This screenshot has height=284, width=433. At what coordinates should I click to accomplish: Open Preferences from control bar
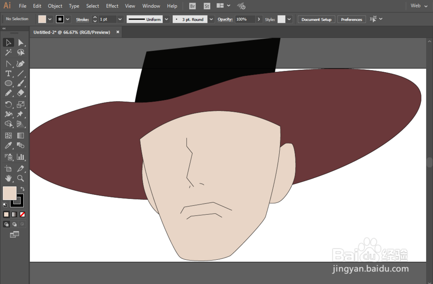351,19
